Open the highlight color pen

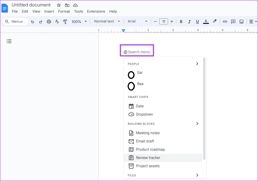pos(215,21)
